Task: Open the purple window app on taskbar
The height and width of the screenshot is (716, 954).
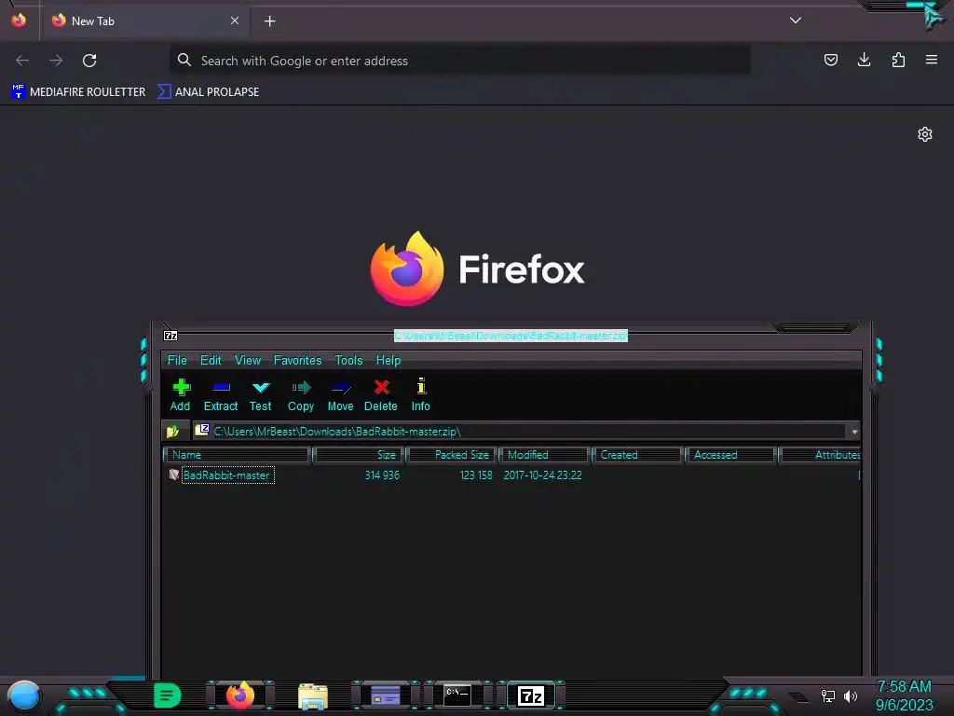Action: (386, 695)
